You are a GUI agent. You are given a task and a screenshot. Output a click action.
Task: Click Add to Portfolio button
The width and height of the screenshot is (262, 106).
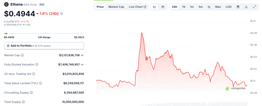pyautogui.click(x=44, y=46)
